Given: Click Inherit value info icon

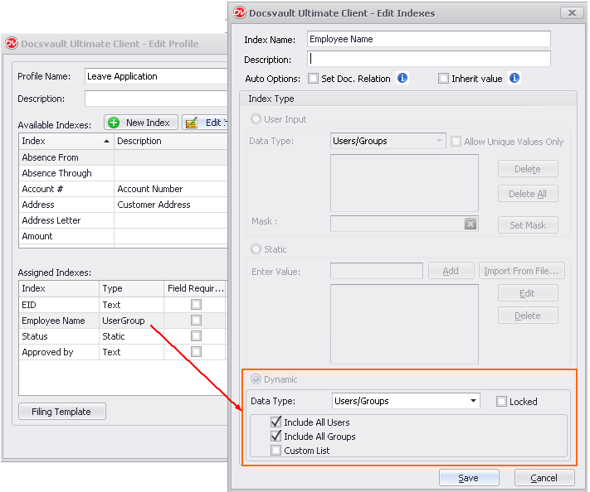Looking at the screenshot, I should (514, 78).
